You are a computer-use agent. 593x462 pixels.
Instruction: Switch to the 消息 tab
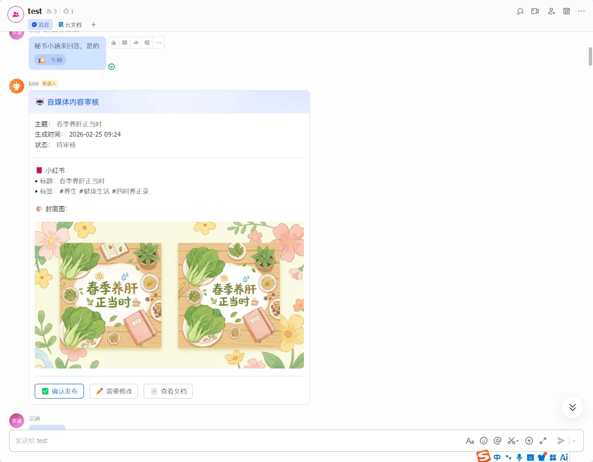click(x=40, y=25)
